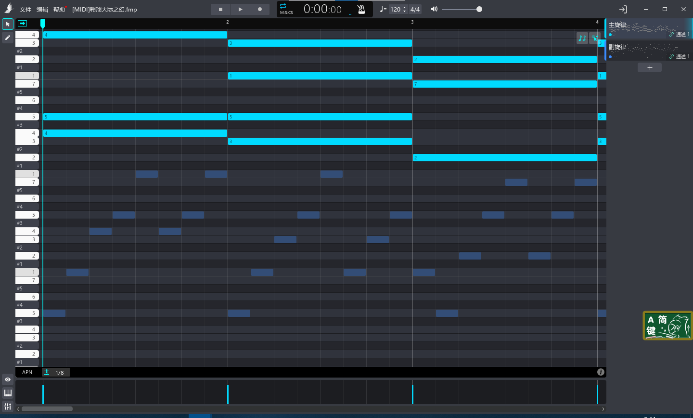Viewport: 693px width, 418px height.
Task: Toggle the APN note label mode
Action: coord(27,372)
